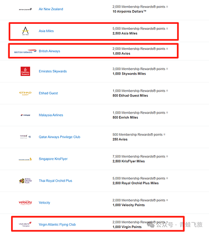This screenshot has width=209, height=233.
Task: Click the Singapore Airlines logo
Action: click(x=25, y=159)
